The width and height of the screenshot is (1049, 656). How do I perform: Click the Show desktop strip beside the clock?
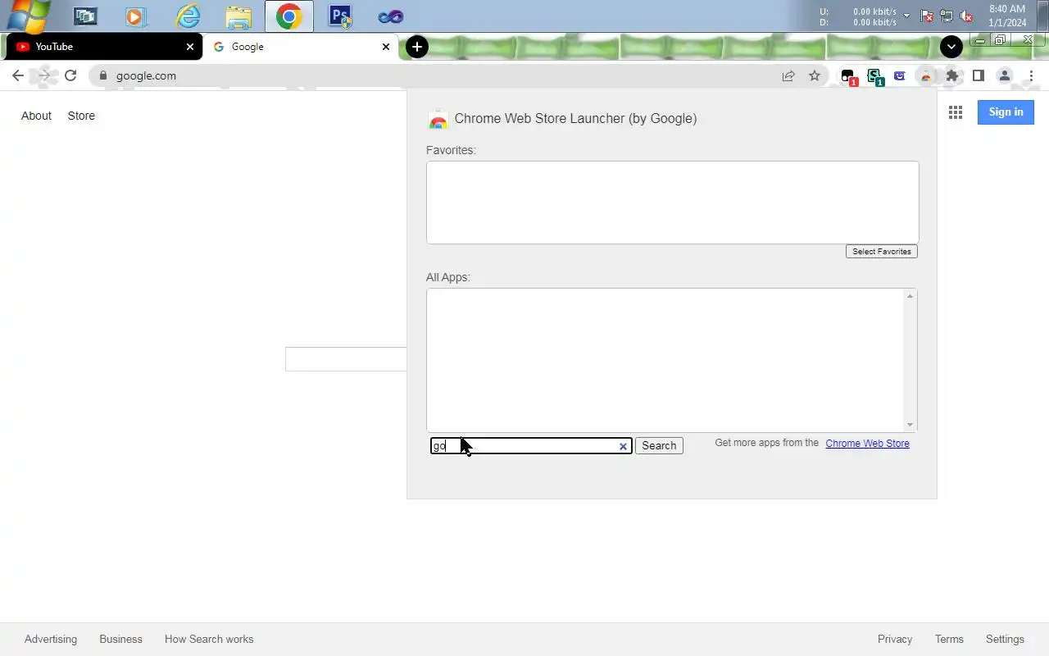[x=1043, y=16]
